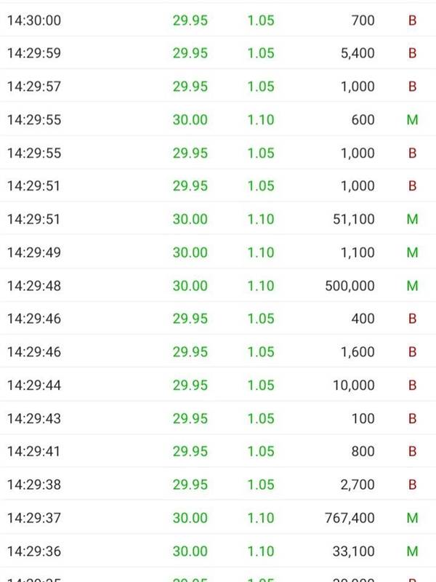Select the 14:29:57 trade row

click(218, 87)
